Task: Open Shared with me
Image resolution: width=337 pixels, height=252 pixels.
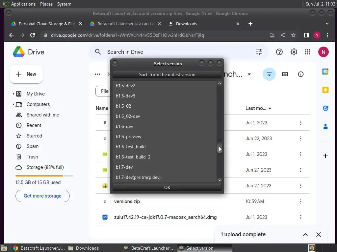Action: [x=43, y=115]
